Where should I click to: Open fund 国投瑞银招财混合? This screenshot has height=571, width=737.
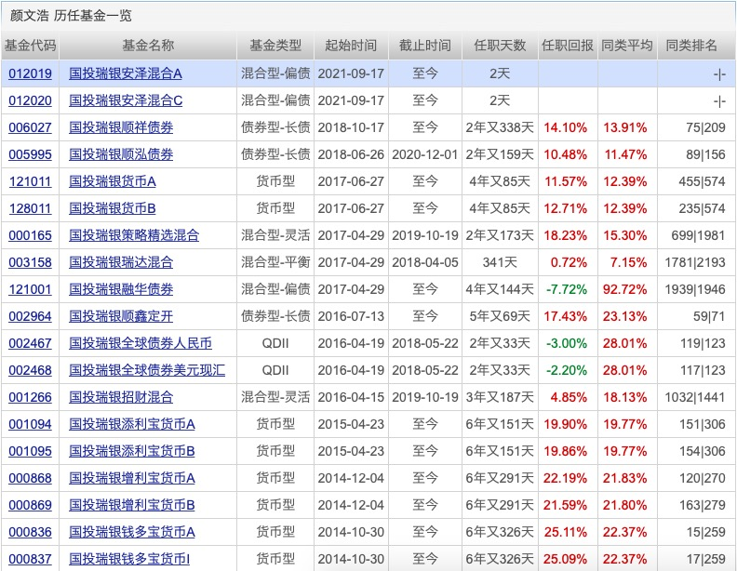pyautogui.click(x=121, y=397)
